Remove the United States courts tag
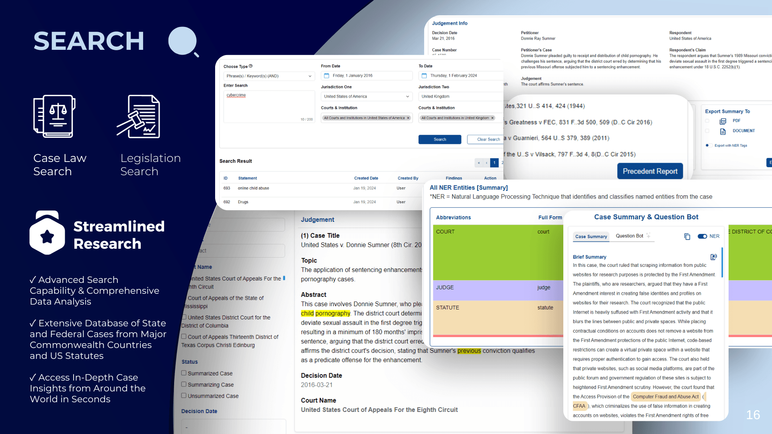 click(x=408, y=118)
